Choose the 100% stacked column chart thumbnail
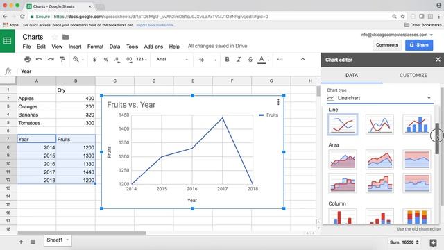 click(417, 217)
